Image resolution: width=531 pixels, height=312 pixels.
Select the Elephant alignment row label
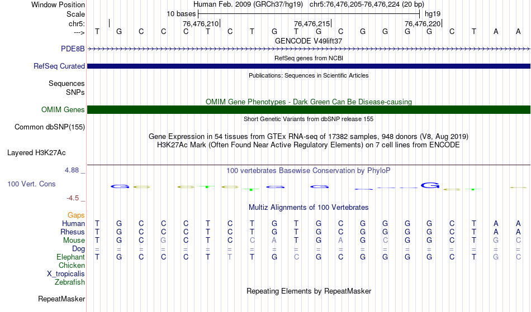tap(71, 257)
